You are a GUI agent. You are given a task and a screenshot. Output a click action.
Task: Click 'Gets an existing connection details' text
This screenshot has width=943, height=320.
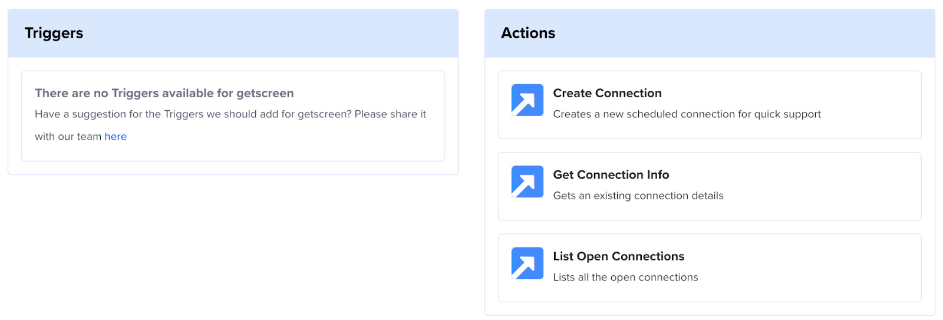638,196
